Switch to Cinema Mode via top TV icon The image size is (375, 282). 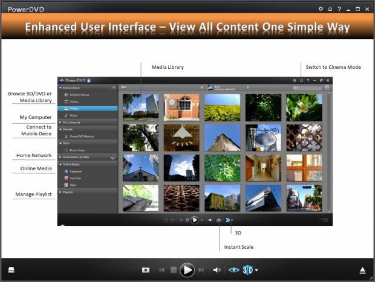tap(330, 9)
